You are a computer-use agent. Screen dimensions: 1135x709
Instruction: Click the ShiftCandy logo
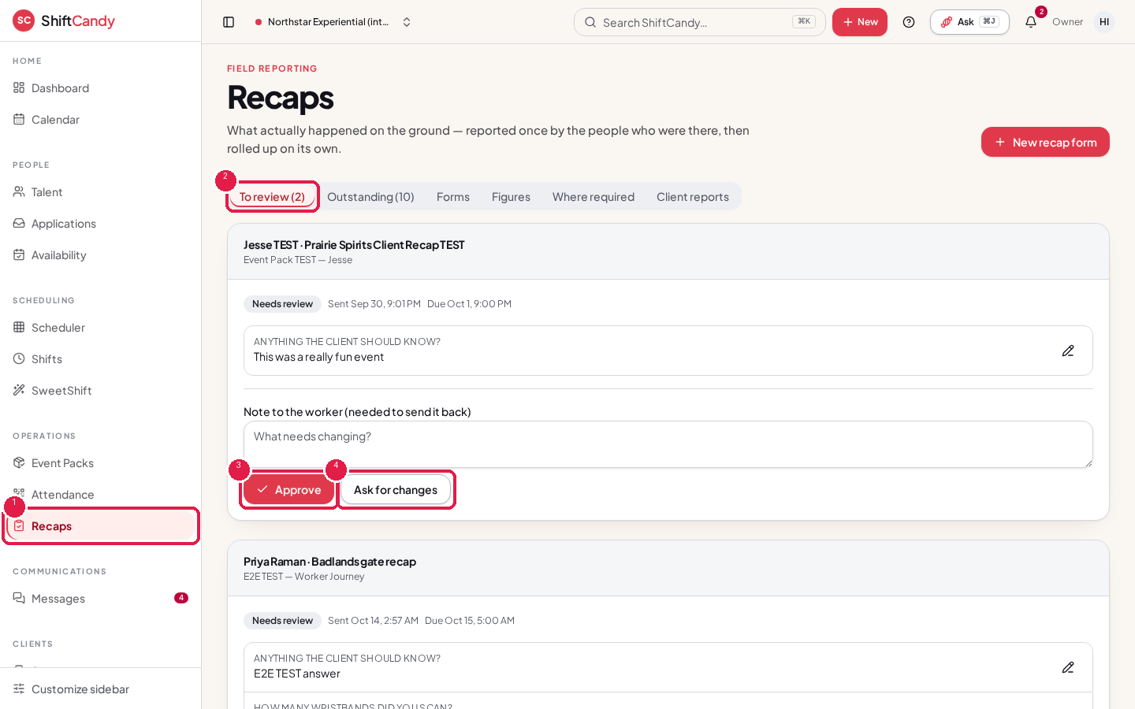tap(64, 21)
